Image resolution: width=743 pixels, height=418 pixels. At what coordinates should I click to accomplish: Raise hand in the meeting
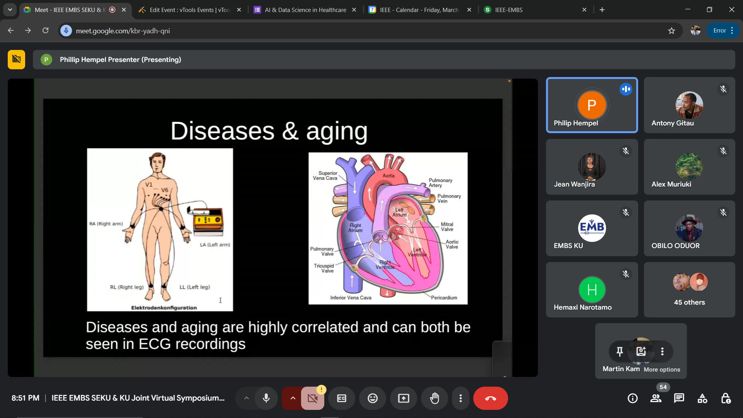(434, 398)
